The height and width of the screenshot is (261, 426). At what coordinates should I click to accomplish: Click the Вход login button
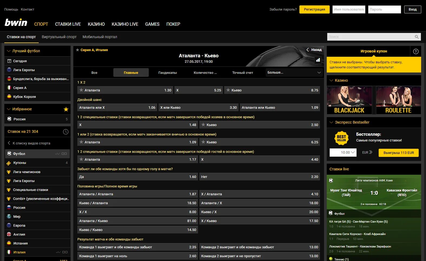pos(412,9)
